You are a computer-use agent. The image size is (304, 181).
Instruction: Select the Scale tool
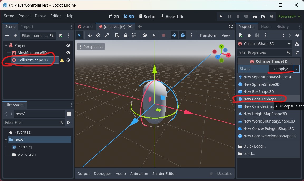pos(106,35)
